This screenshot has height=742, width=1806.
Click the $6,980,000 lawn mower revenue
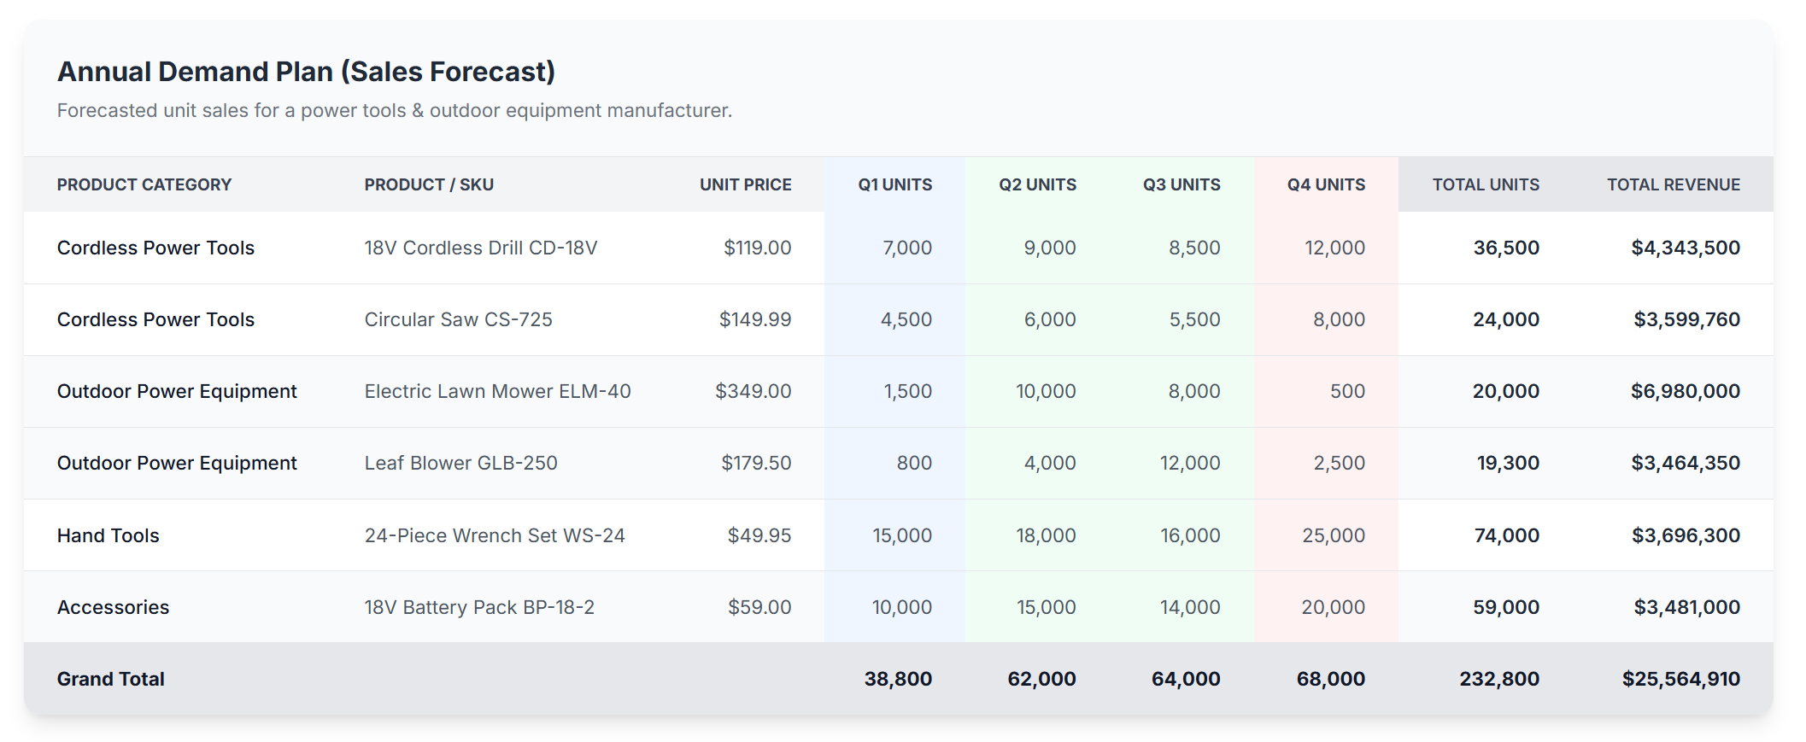(1686, 391)
